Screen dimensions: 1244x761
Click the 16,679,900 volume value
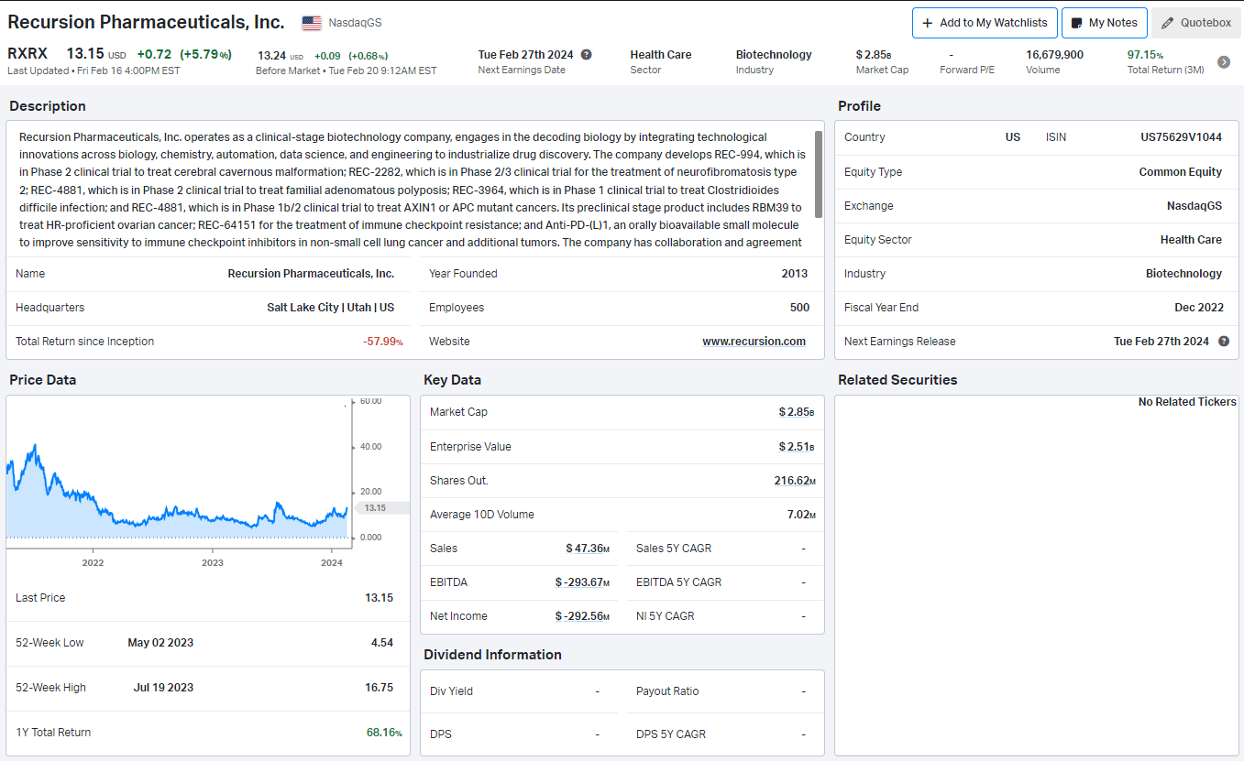tap(1054, 55)
